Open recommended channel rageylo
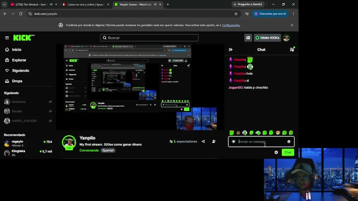This screenshot has height=201, width=358. tap(28, 143)
